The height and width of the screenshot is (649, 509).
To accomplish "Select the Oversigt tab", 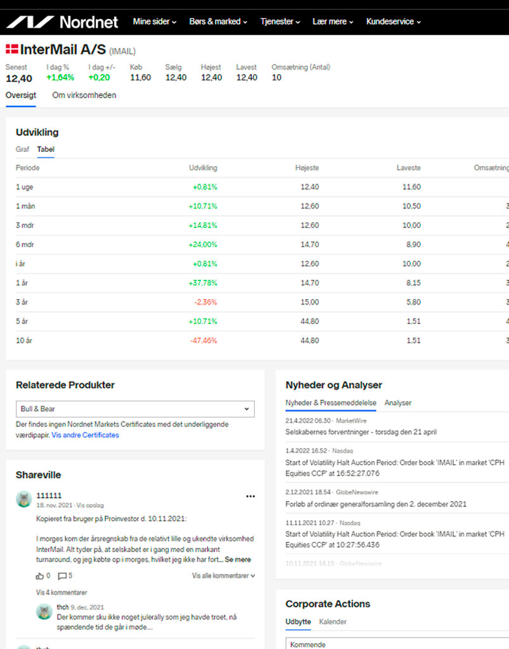I will point(21,95).
